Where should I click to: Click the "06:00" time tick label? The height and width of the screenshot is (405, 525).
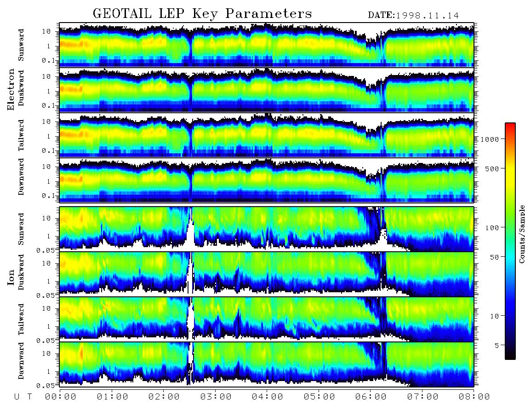click(x=371, y=397)
